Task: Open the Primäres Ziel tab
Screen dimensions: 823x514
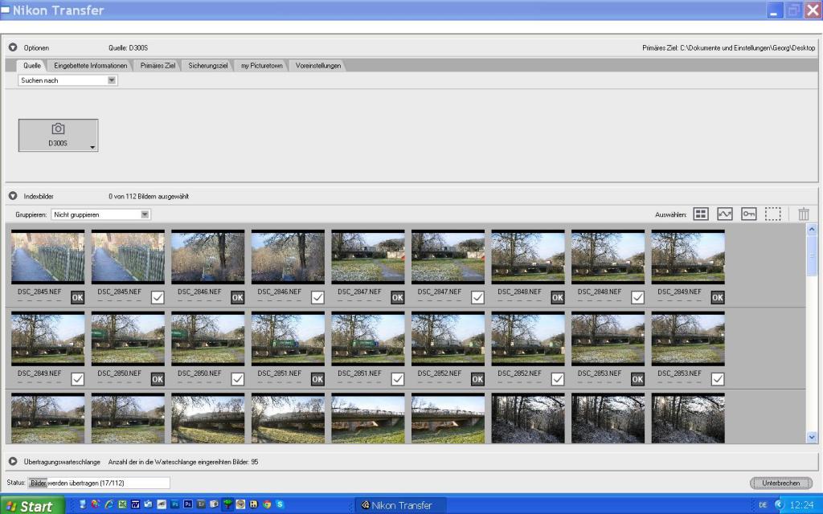Action: point(158,66)
